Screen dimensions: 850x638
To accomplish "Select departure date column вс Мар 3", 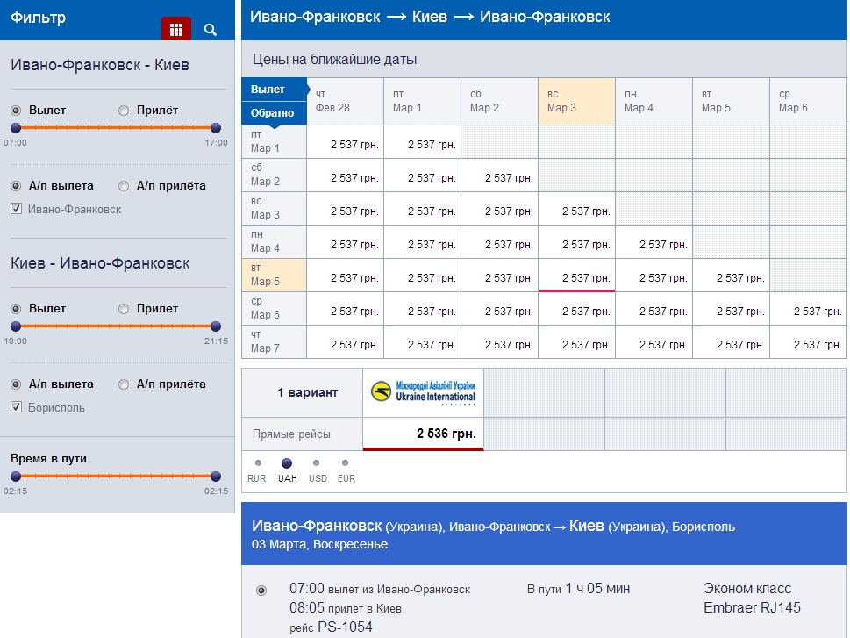I will point(575,101).
